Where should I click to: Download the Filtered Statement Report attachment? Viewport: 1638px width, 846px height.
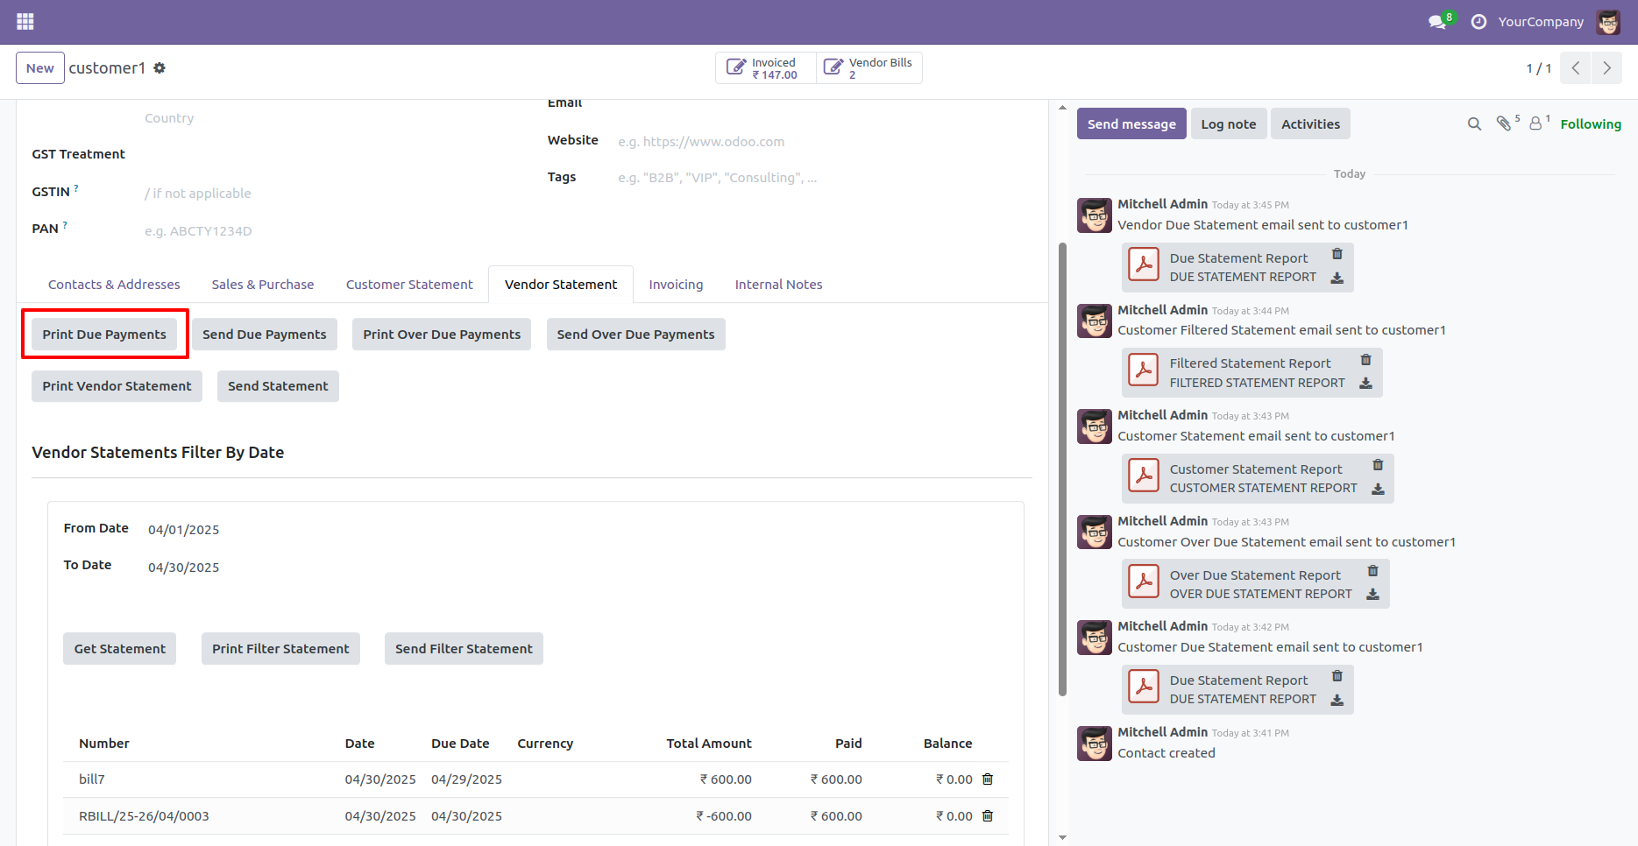pos(1366,383)
